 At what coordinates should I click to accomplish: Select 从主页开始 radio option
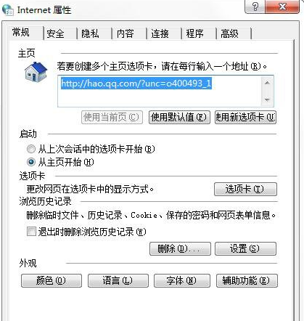31,162
